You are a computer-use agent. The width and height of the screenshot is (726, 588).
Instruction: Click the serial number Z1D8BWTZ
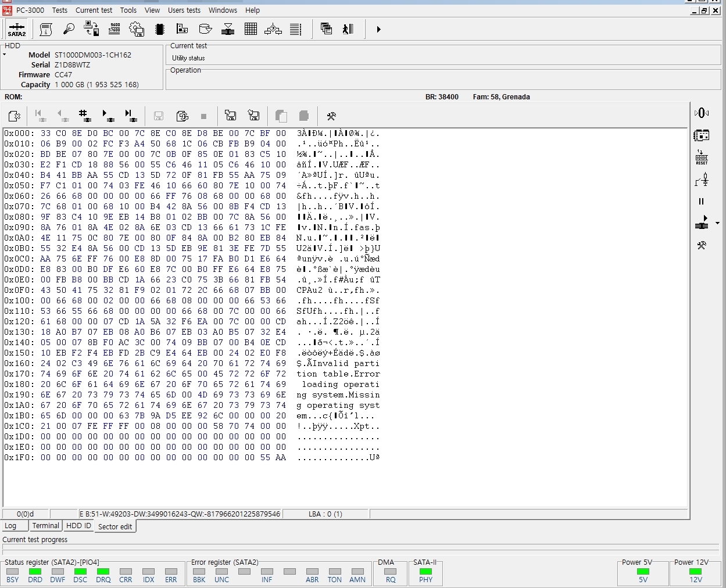[72, 65]
